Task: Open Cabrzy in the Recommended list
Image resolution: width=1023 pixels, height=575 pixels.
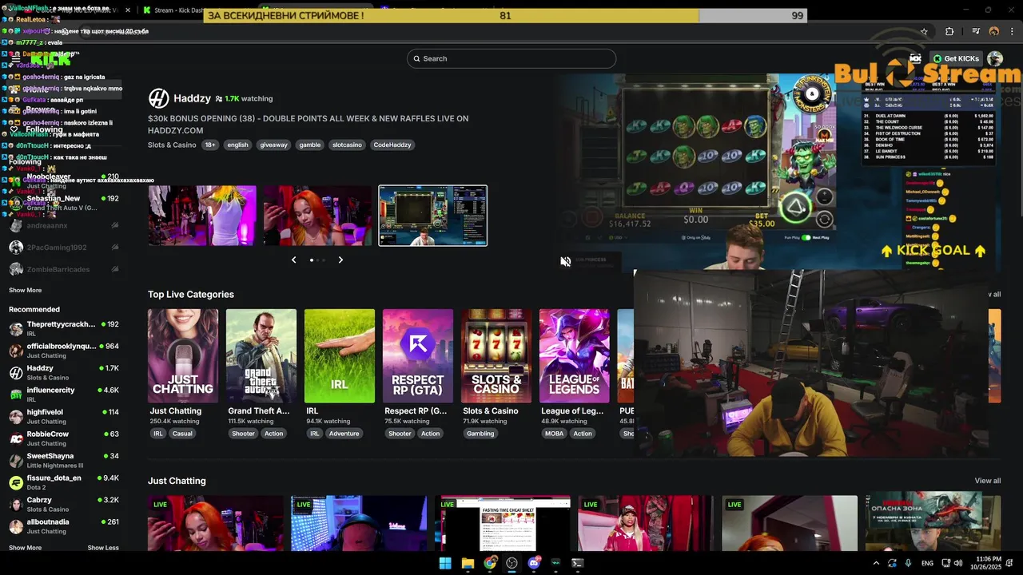Action: [64, 504]
